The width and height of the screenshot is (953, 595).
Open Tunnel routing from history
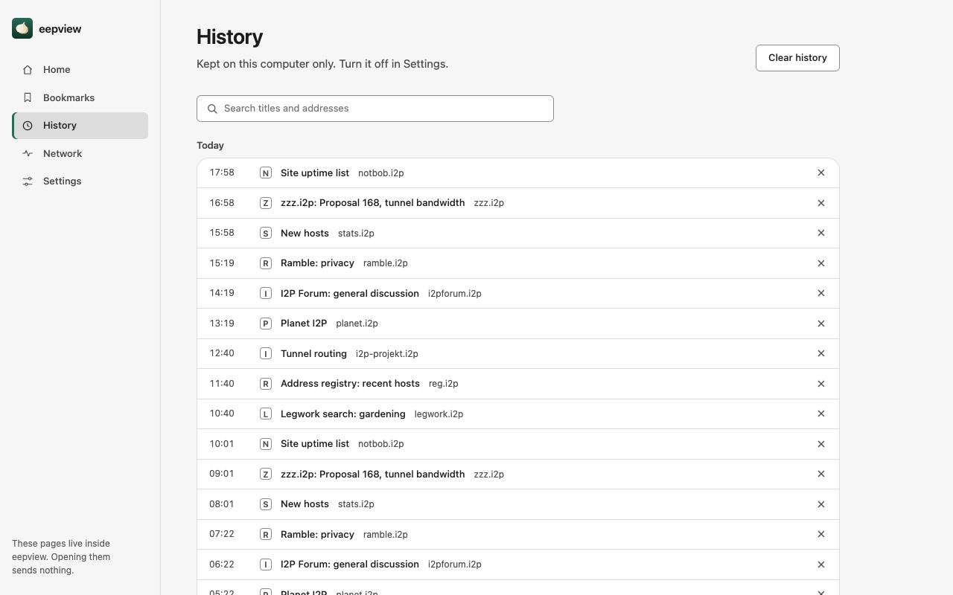[313, 353]
